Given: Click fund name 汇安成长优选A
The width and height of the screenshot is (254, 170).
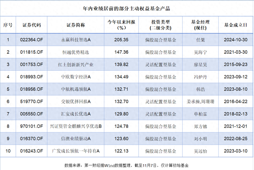Looking at the screenshot, I should (76, 114).
